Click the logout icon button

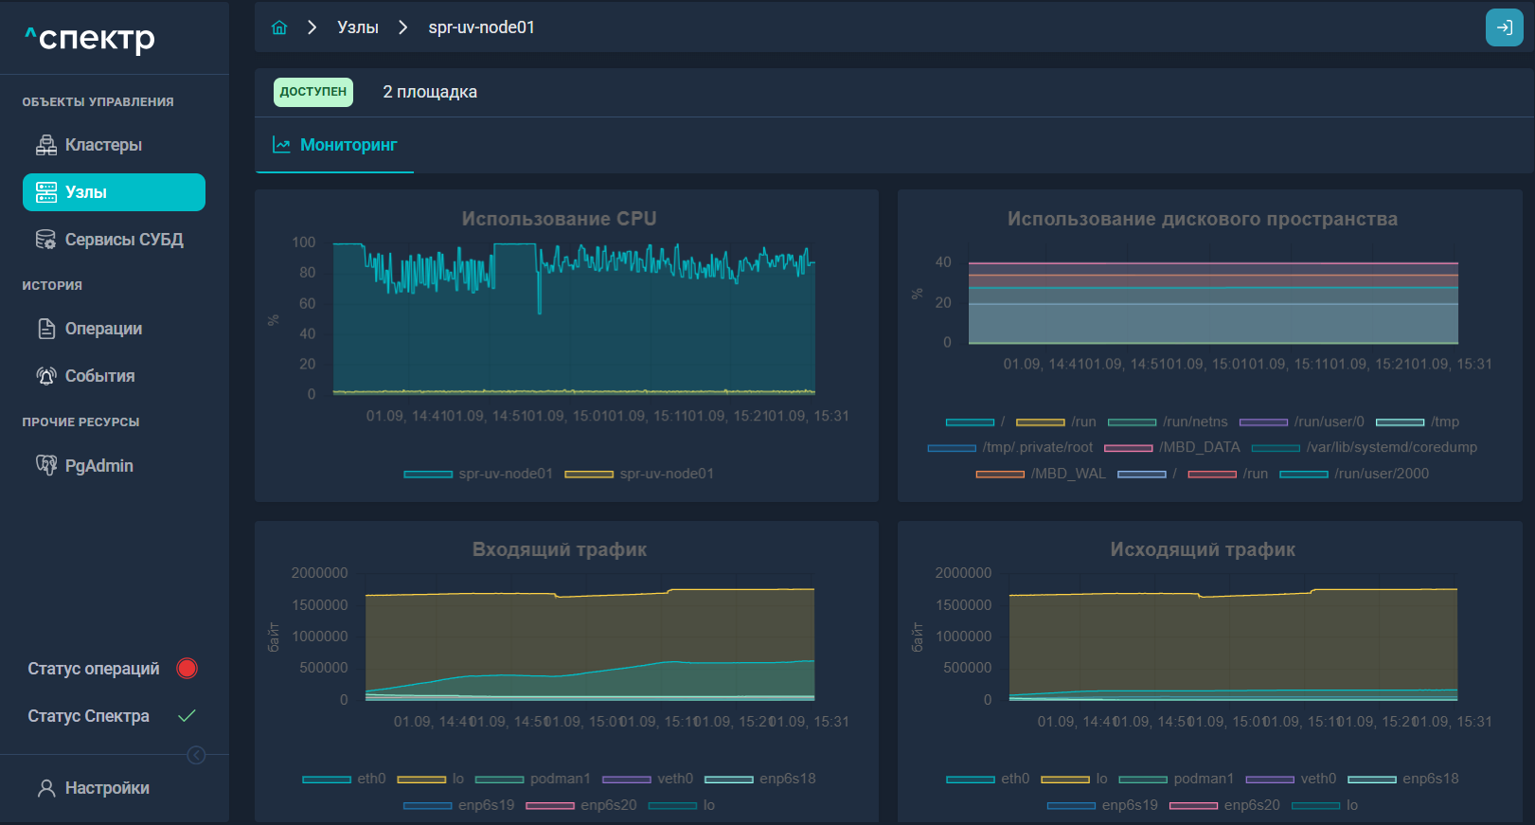[1504, 27]
